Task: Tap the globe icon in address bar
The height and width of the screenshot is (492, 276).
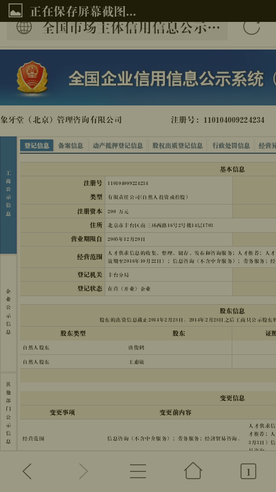Action: [x=24, y=27]
